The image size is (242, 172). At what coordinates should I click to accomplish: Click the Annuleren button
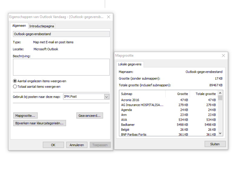[x=77, y=145]
